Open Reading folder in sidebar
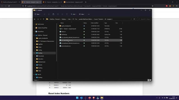Viewport: 179px width, 100px height. [x=40, y=68]
